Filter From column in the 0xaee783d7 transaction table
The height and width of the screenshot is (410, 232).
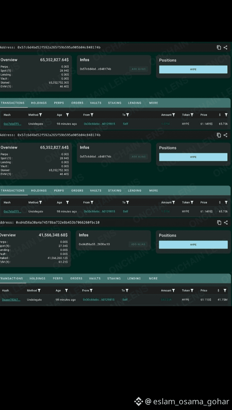tap(91, 290)
